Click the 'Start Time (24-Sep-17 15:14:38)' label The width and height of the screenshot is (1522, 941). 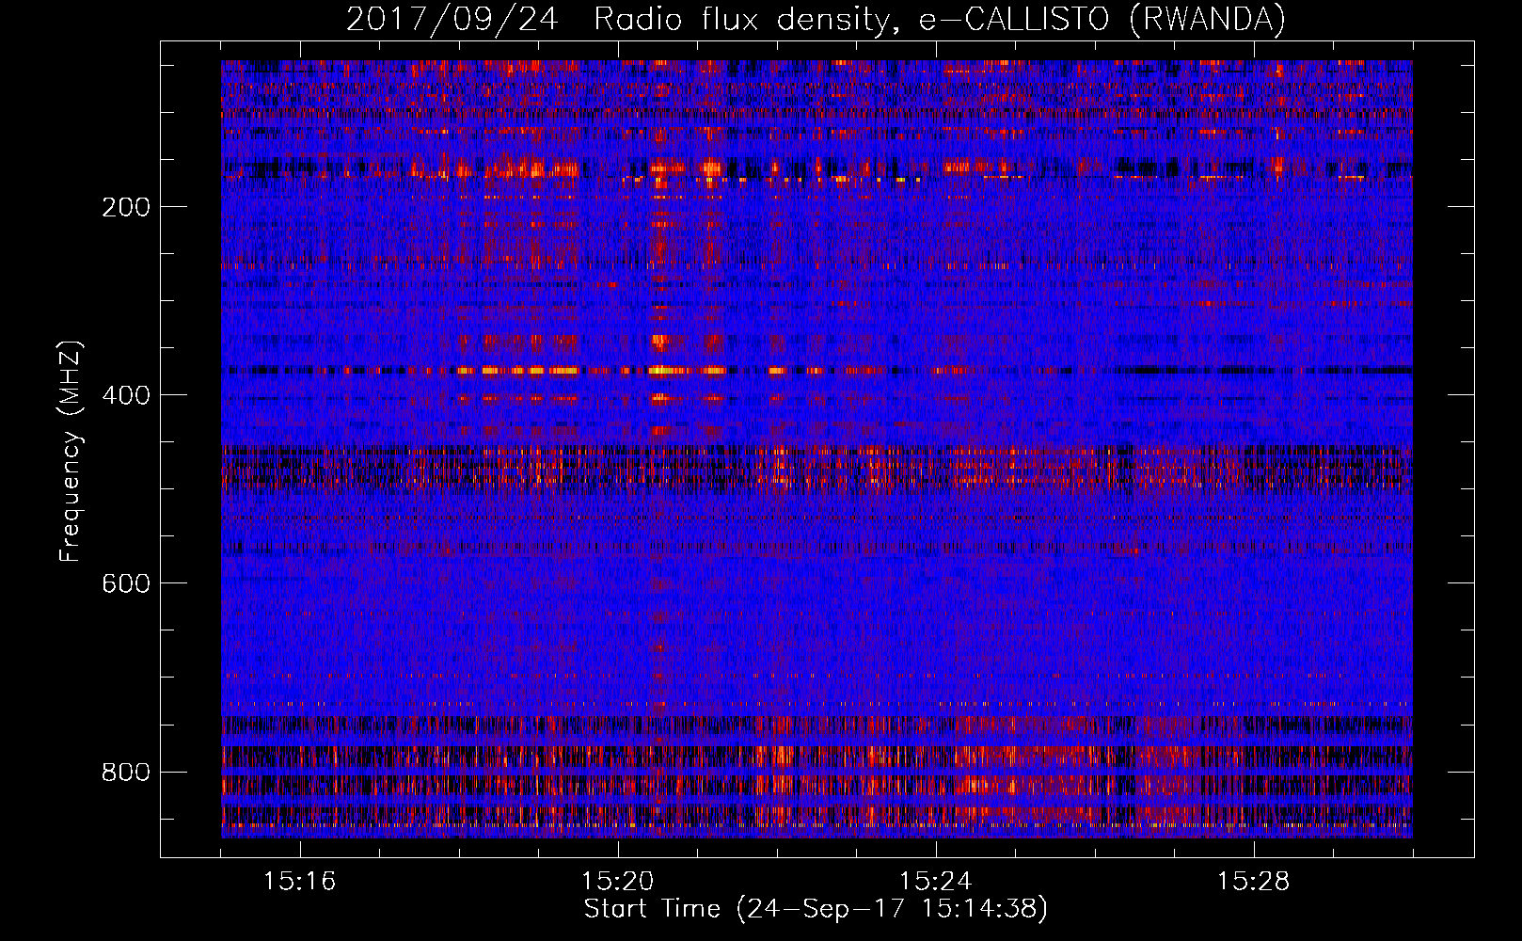tap(816, 909)
